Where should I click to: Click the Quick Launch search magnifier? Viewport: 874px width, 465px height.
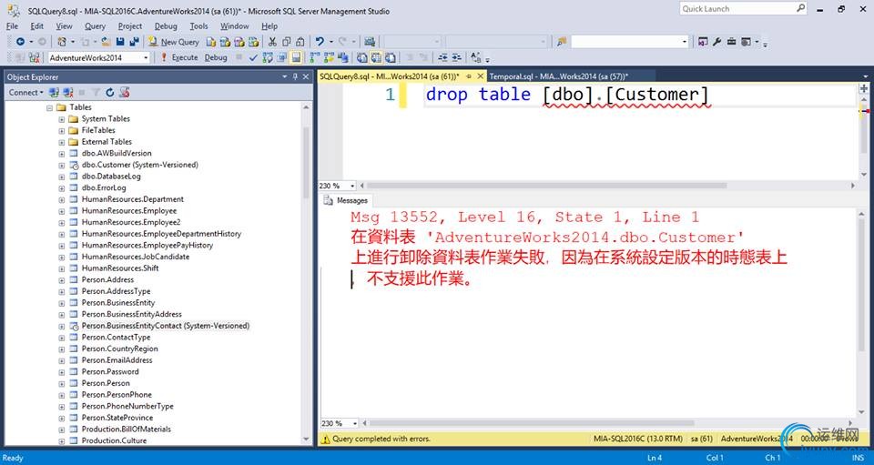[x=800, y=8]
